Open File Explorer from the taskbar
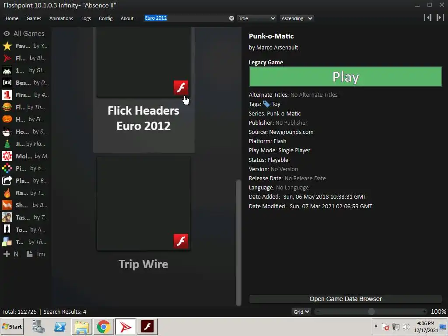448x336 pixels. [x=82, y=326]
